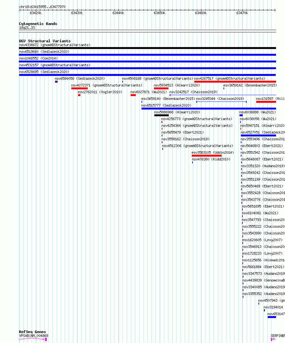The width and height of the screenshot is (285, 343).
Task: Select the nsv3355352 Audano label
Action: pos(264,294)
